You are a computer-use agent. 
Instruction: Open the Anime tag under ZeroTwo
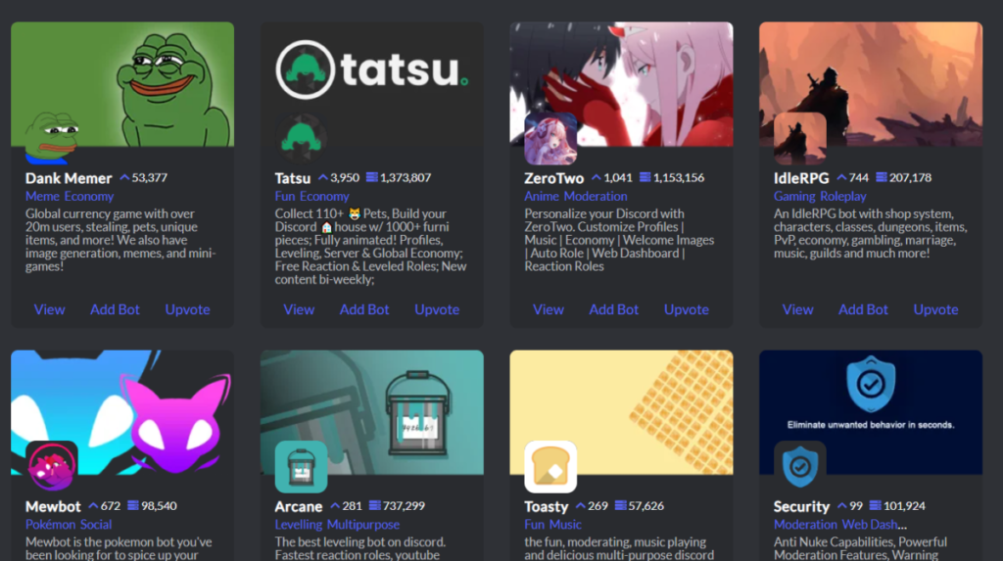542,197
